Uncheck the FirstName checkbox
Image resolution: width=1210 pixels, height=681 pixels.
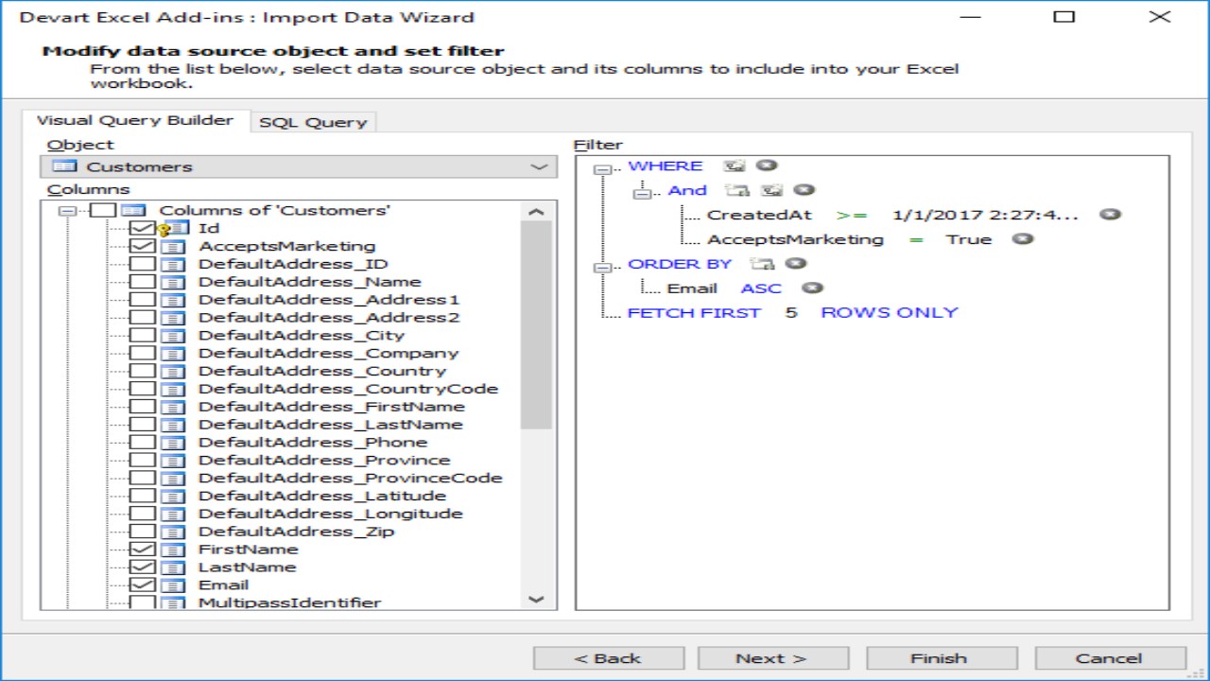coord(143,550)
